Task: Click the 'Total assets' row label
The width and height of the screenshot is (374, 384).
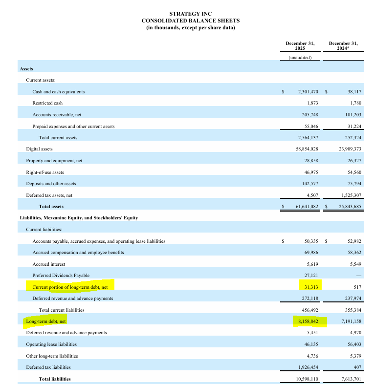Action: tap(51, 207)
